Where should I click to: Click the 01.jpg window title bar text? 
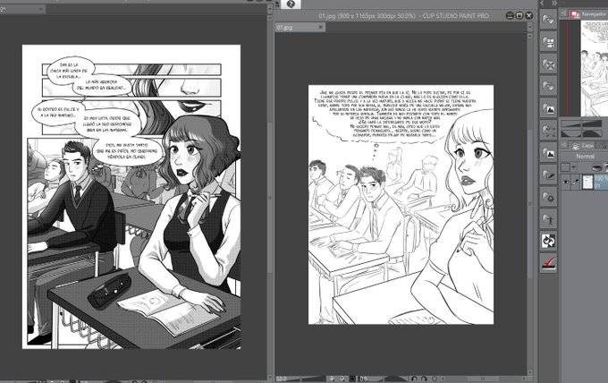pos(403,16)
